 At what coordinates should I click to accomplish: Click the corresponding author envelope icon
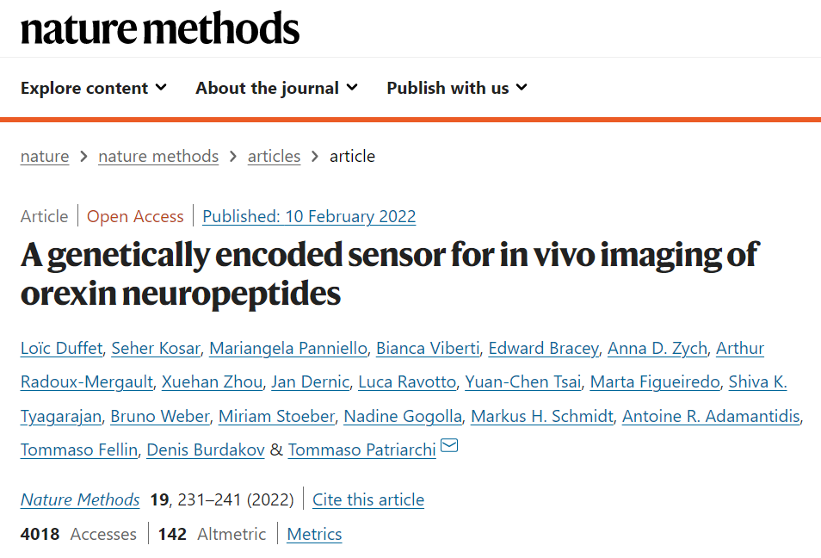[449, 447]
